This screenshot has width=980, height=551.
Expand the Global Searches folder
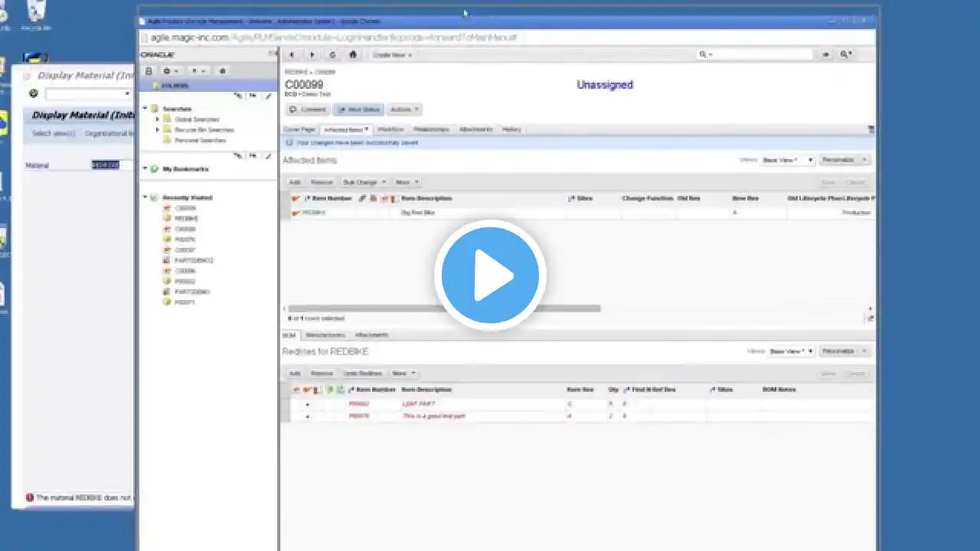pos(157,119)
